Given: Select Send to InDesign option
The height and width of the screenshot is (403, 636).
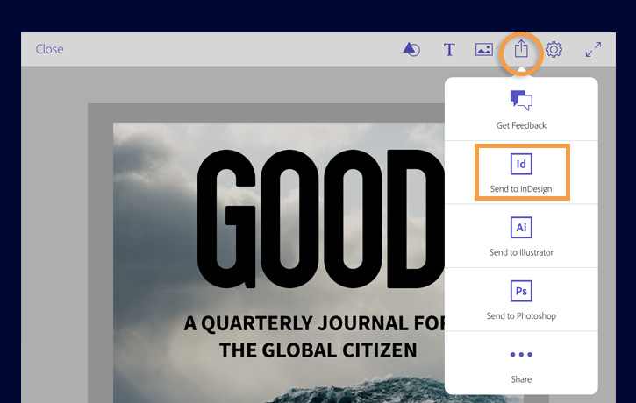Looking at the screenshot, I should click(521, 173).
